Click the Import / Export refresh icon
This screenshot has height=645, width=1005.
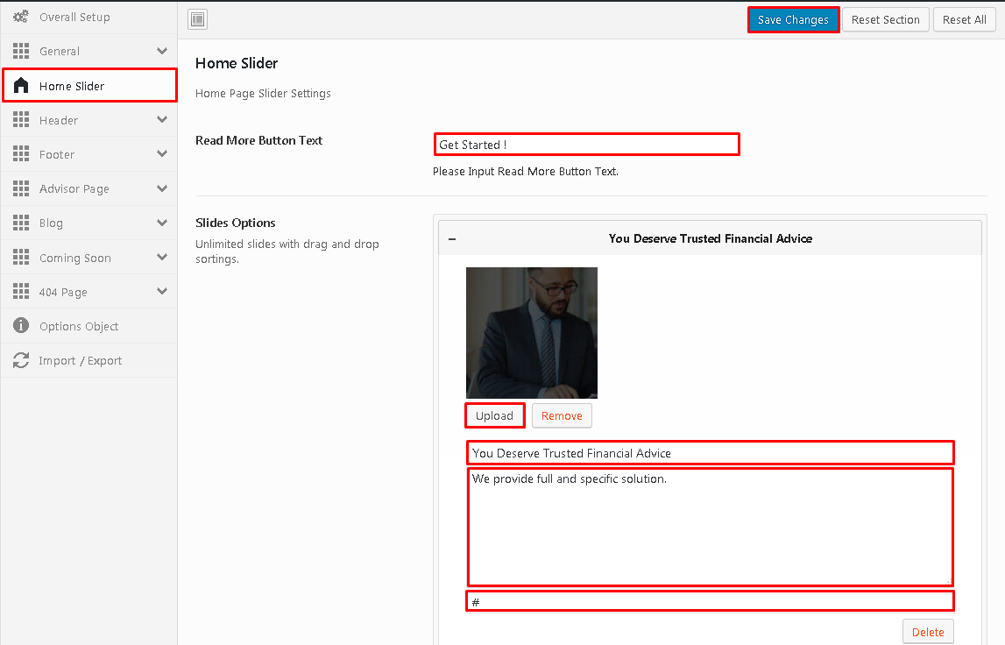[x=21, y=360]
